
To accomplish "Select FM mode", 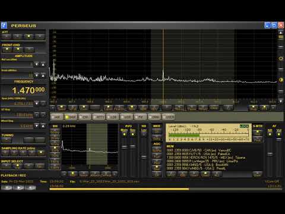I will click(x=141, y=117).
